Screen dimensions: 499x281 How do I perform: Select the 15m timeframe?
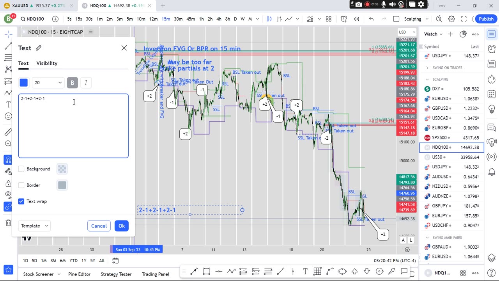(166, 19)
